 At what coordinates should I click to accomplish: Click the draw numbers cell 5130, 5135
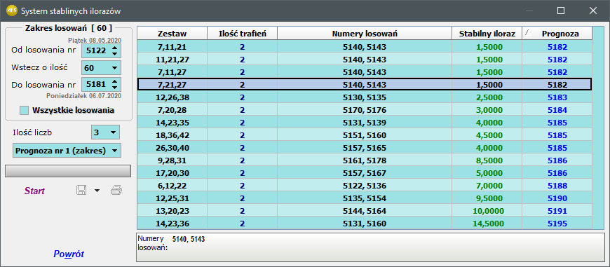(x=365, y=97)
